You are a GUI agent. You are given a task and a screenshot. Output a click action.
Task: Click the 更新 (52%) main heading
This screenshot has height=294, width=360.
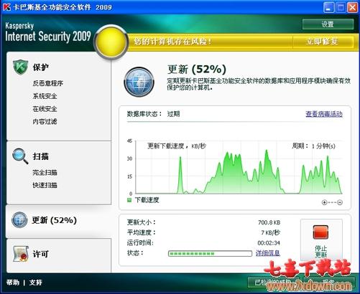(197, 70)
